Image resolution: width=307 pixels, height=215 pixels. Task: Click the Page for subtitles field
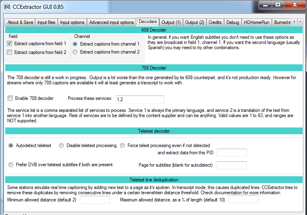232,165
